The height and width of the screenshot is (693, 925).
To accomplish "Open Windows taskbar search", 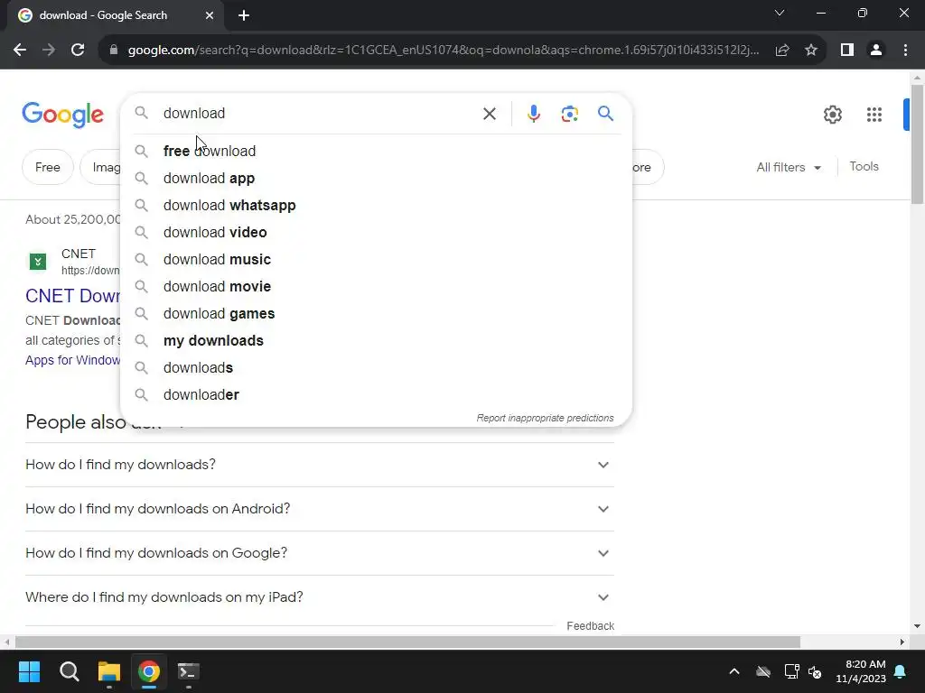I will click(x=69, y=671).
